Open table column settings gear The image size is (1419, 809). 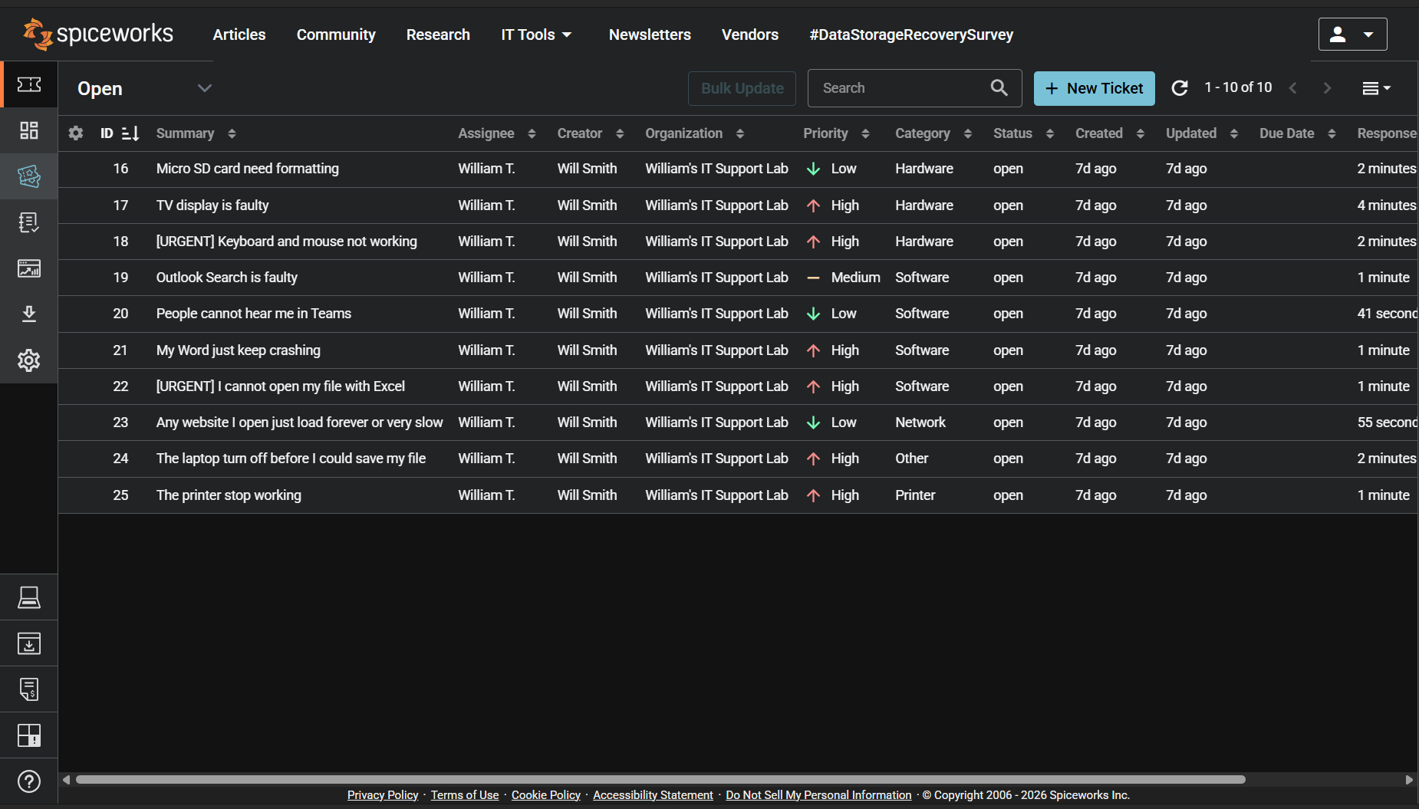(75, 133)
